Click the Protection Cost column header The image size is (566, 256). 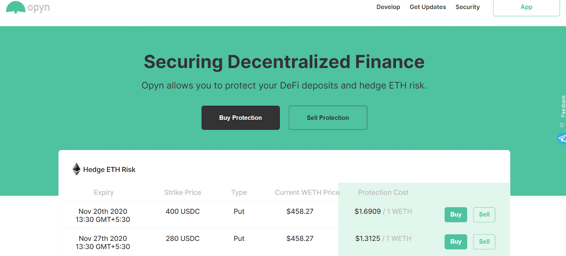(383, 193)
